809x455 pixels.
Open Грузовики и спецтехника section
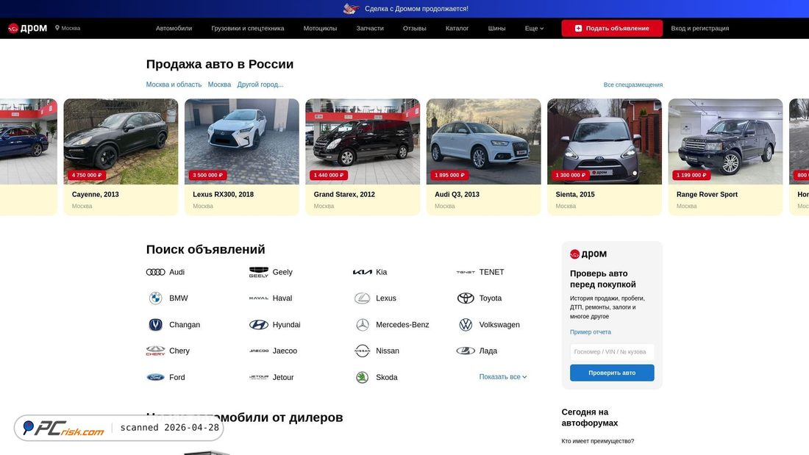point(248,29)
